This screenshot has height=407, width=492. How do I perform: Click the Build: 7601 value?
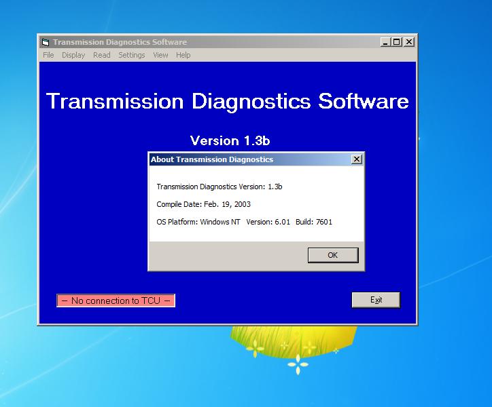tap(314, 222)
